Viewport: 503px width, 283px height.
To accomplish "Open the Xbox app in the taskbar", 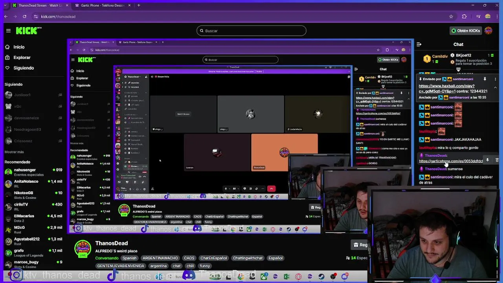I will click(264, 276).
